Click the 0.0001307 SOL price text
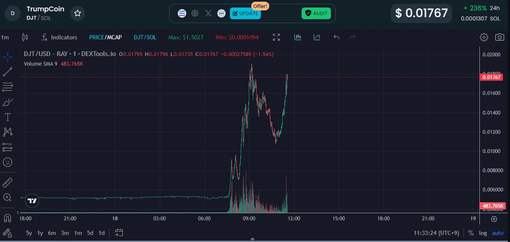 pos(480,19)
